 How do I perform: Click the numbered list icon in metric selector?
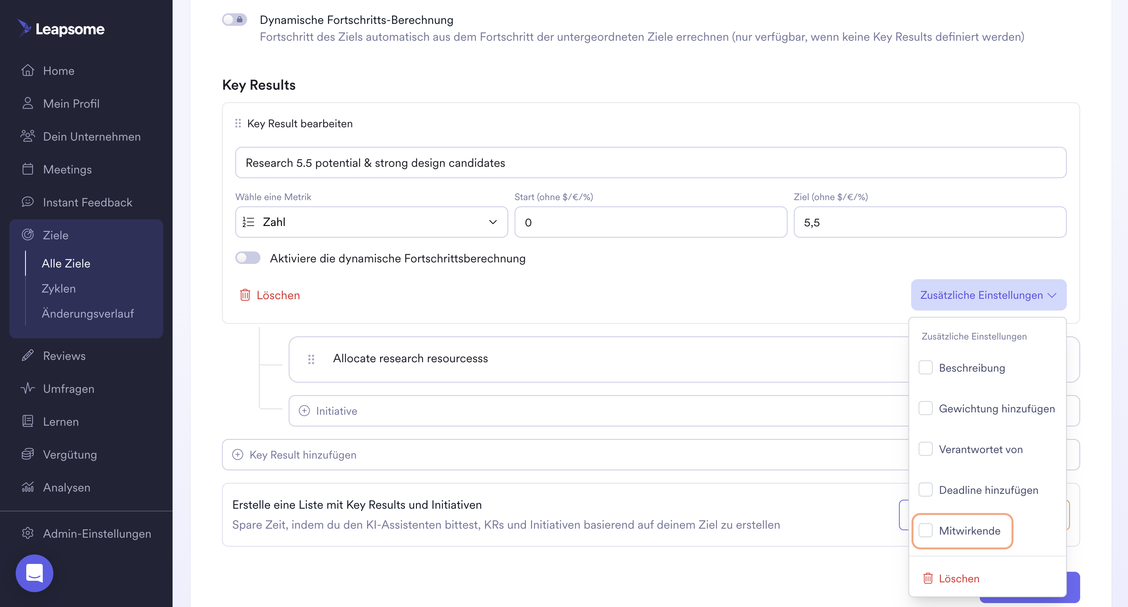pyautogui.click(x=248, y=222)
